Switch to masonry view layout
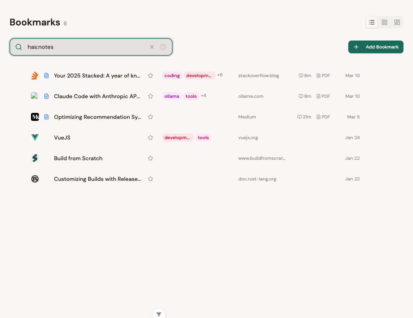This screenshot has height=318, width=413. (397, 22)
